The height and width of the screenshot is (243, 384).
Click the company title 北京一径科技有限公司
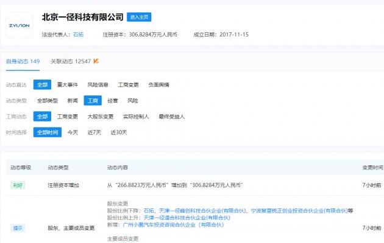[x=82, y=17]
